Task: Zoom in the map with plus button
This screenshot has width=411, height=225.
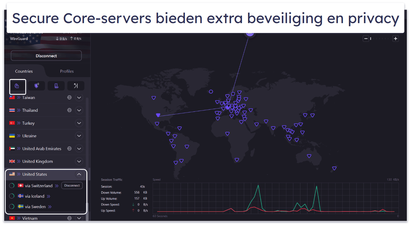Action: pos(396,38)
